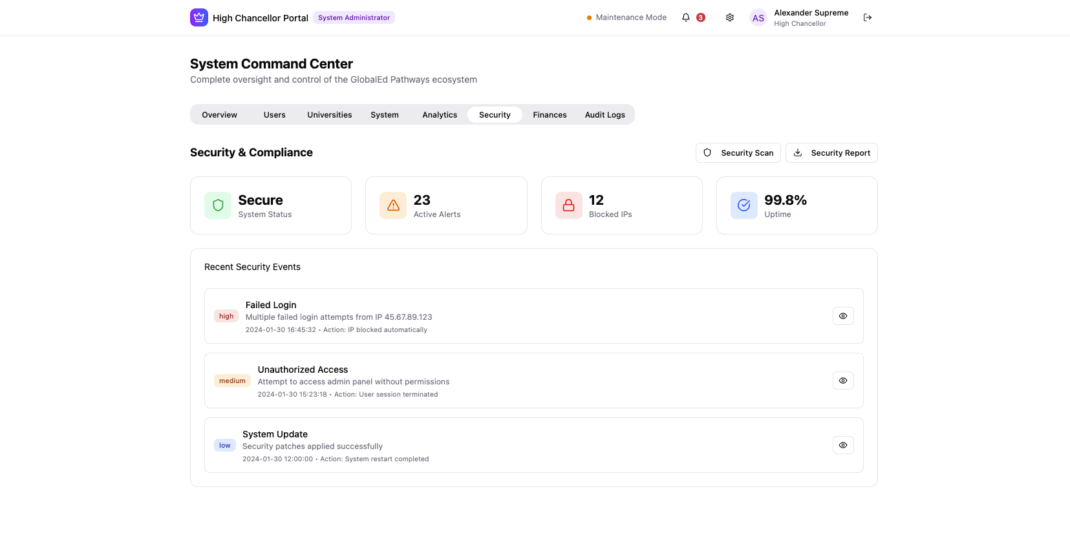
Task: Click the Active Alerts warning icon
Action: click(x=393, y=205)
